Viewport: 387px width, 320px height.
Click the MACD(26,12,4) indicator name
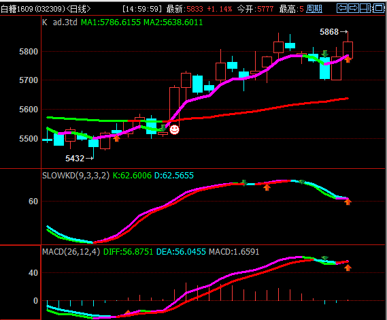point(71,251)
